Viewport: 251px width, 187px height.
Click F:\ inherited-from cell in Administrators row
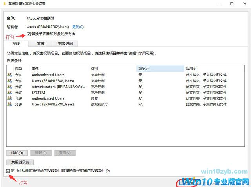(140, 87)
